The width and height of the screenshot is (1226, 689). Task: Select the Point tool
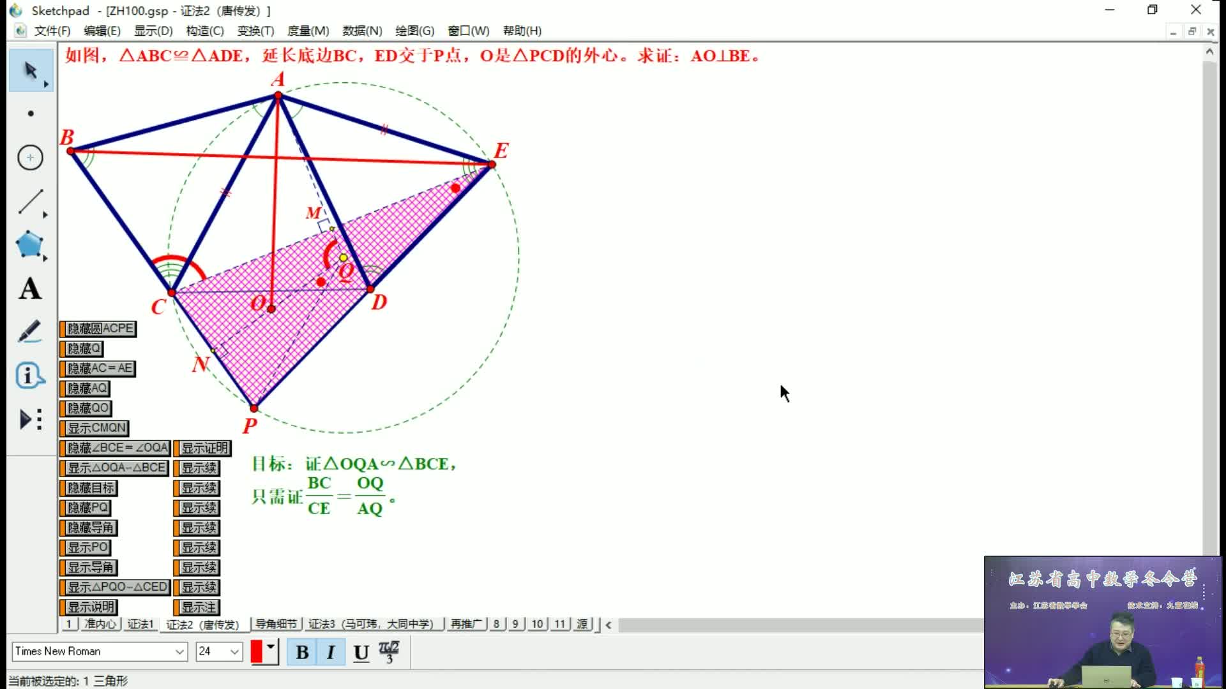30,114
